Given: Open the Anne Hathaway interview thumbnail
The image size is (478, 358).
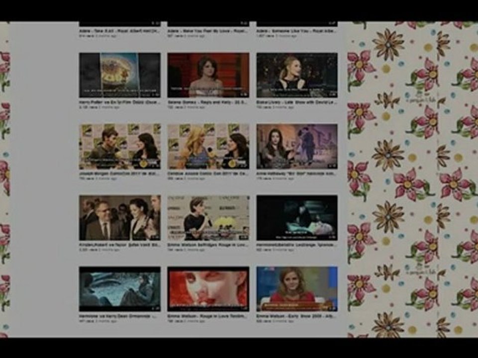Looking at the screenshot, I should [x=297, y=146].
